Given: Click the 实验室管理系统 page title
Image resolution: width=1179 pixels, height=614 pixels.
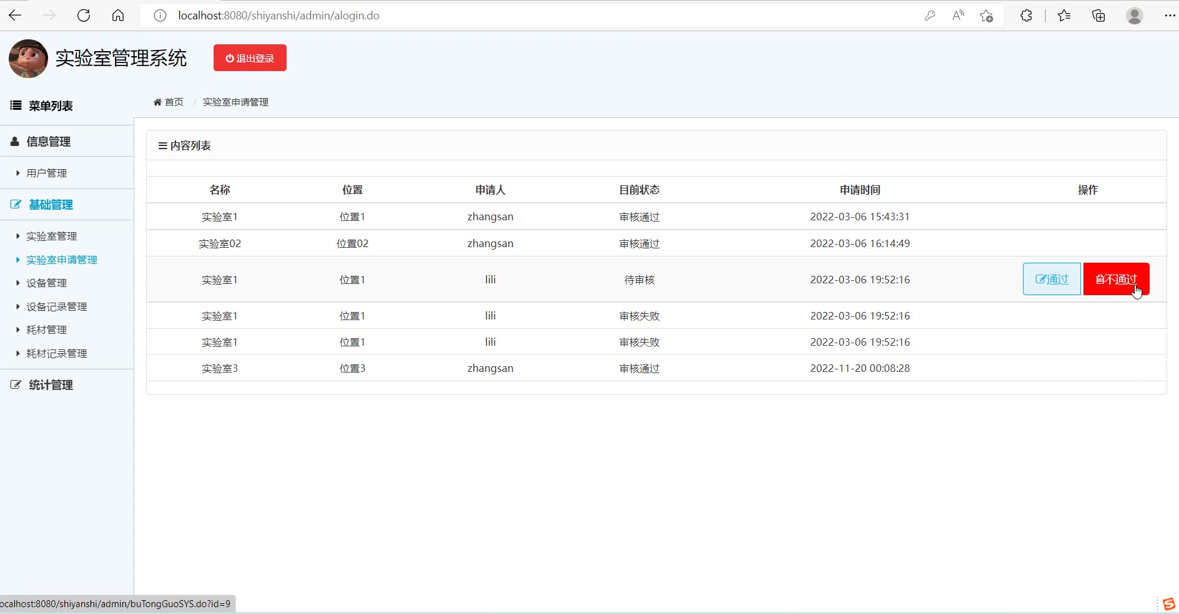Looking at the screenshot, I should coord(121,58).
